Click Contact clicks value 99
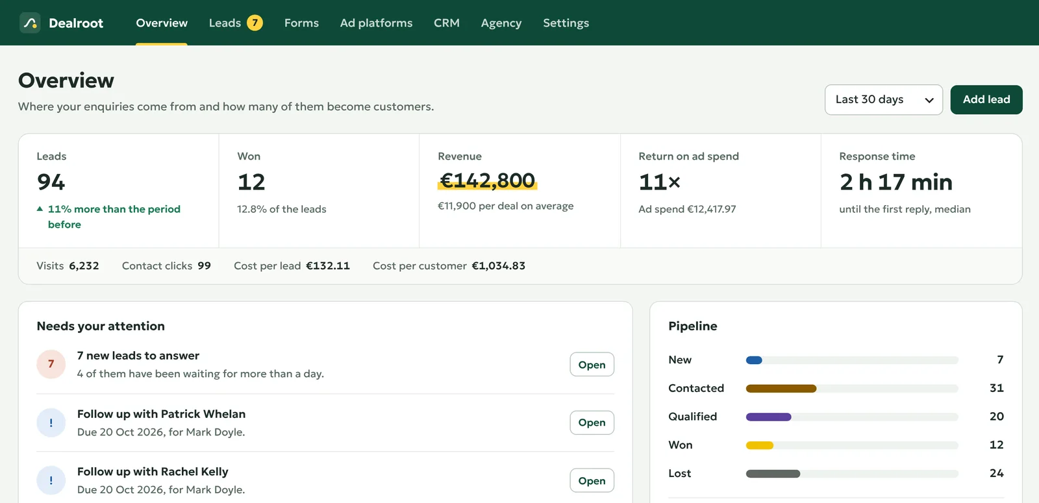This screenshot has width=1039, height=503. pyautogui.click(x=204, y=266)
